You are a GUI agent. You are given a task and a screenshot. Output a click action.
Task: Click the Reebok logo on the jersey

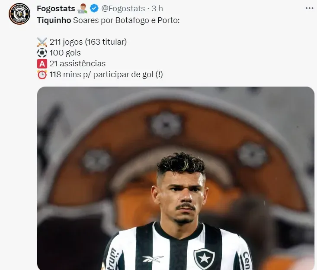pos(153,259)
